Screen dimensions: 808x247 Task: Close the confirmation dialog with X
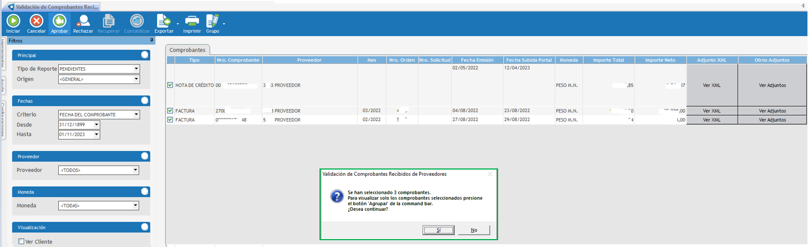(x=490, y=174)
